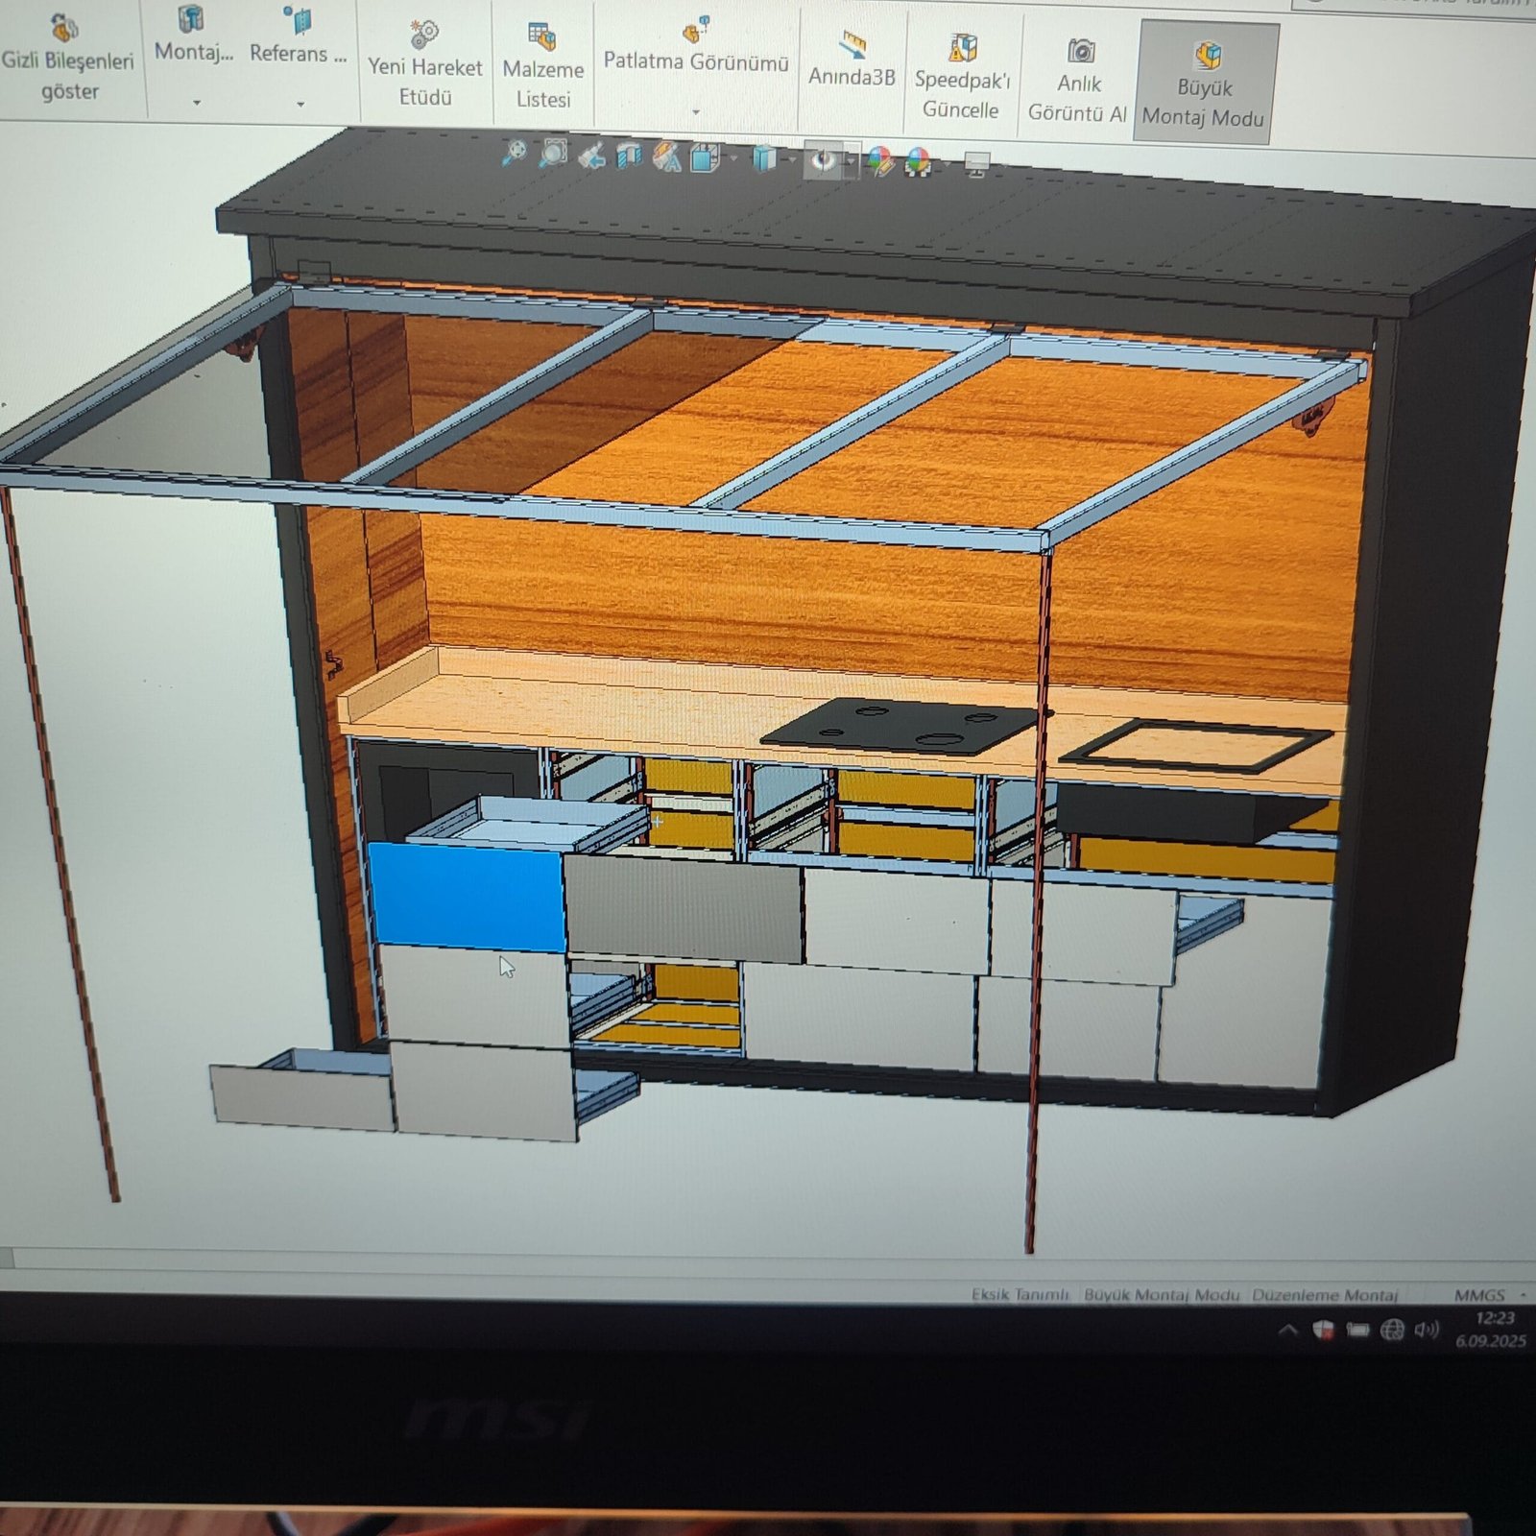The height and width of the screenshot is (1536, 1536).
Task: Open the Referans dropdown arrow
Action: pos(300,104)
